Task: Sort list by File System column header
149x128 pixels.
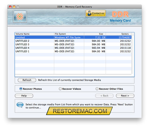Action: point(69,34)
